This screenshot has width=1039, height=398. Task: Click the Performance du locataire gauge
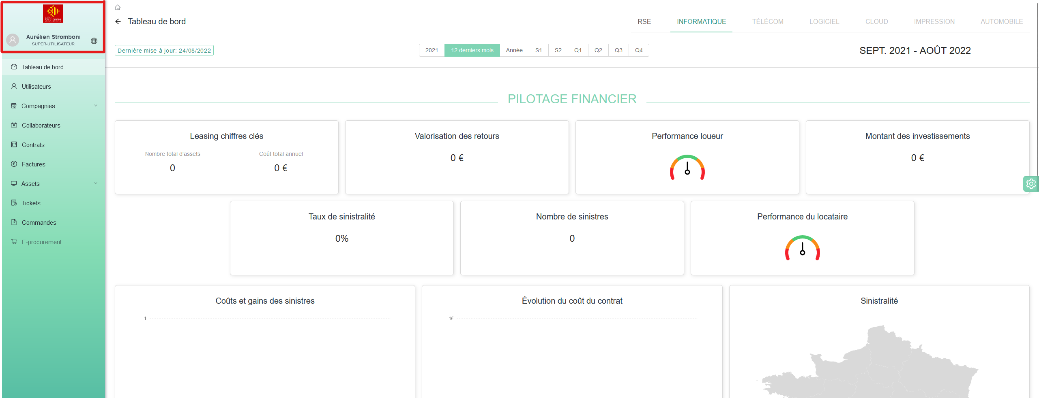(x=802, y=248)
